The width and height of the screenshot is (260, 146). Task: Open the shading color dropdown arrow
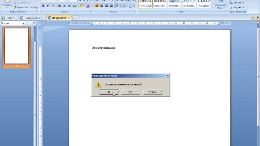tap(127, 6)
